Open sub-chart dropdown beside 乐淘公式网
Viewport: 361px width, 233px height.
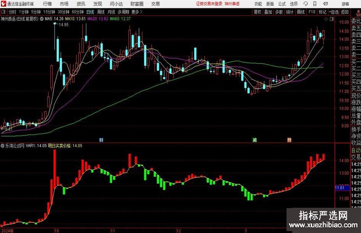[x=3, y=146]
